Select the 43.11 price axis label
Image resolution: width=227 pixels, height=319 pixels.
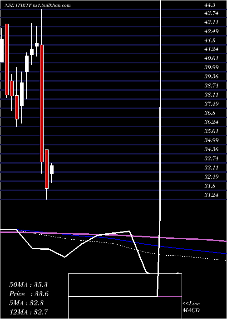[212, 22]
